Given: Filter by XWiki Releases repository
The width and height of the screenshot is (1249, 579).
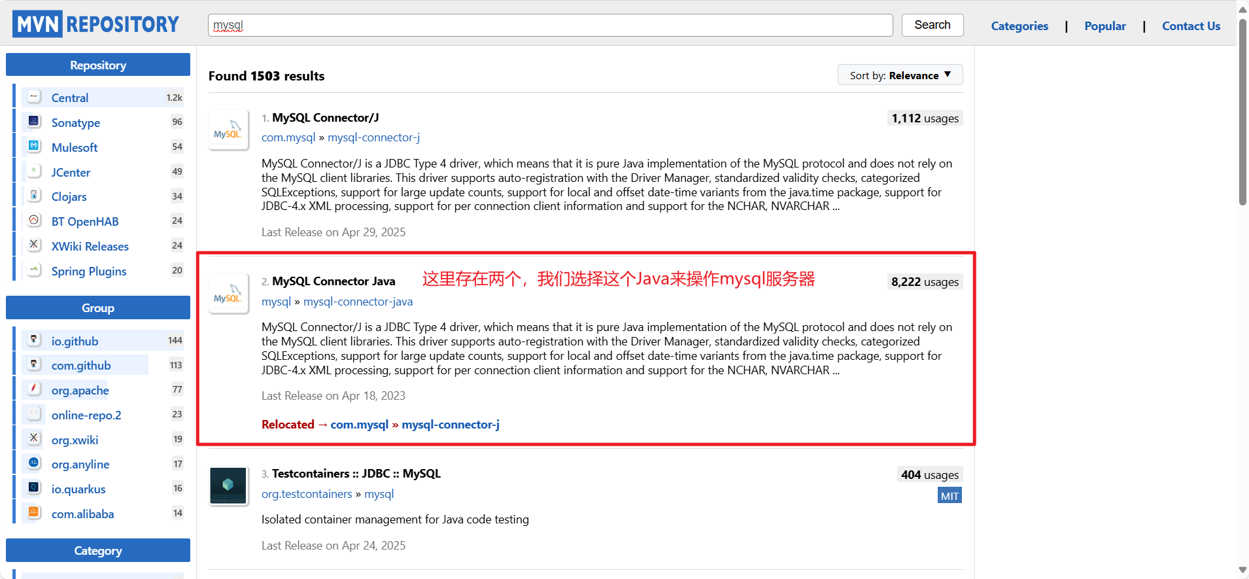Looking at the screenshot, I should pyautogui.click(x=90, y=246).
